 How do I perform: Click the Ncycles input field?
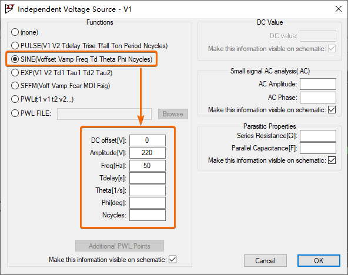click(148, 215)
